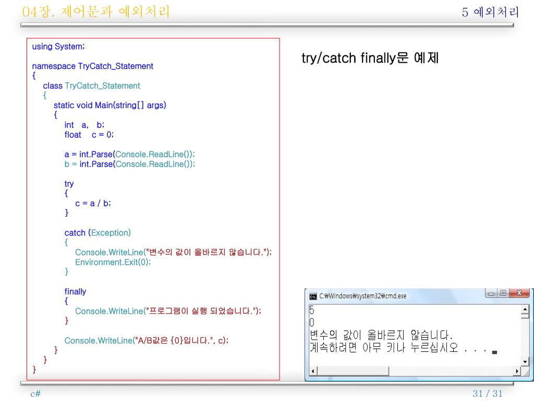Click the section label '5 예외처리'
534x401 pixels.
(x=490, y=13)
